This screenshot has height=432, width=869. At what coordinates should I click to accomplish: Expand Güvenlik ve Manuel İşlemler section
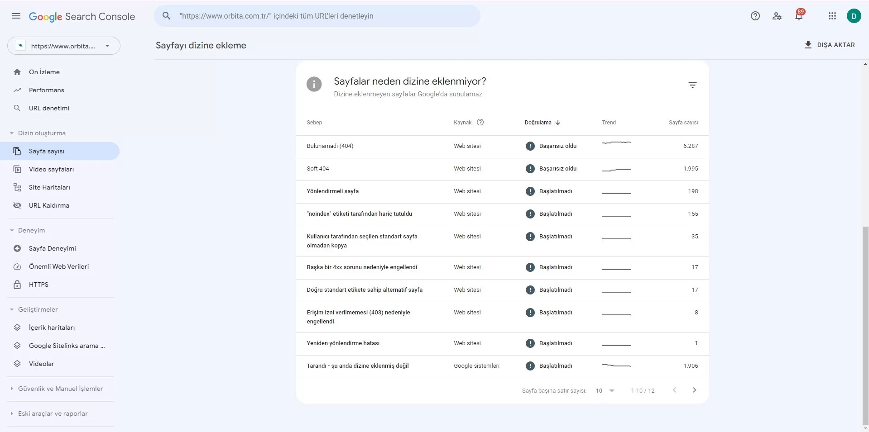pyautogui.click(x=12, y=389)
